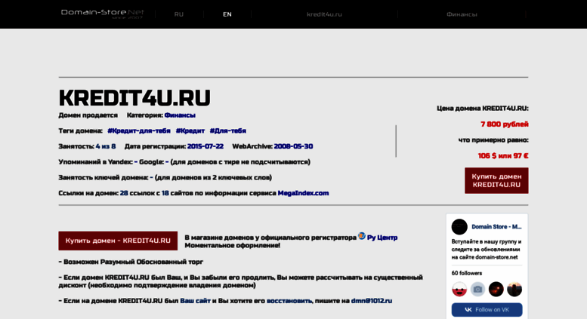Viewport: 587px width, 319px height.
Task: Click Купить домен KREDIT4U.RU button under price
Action: pos(496,180)
